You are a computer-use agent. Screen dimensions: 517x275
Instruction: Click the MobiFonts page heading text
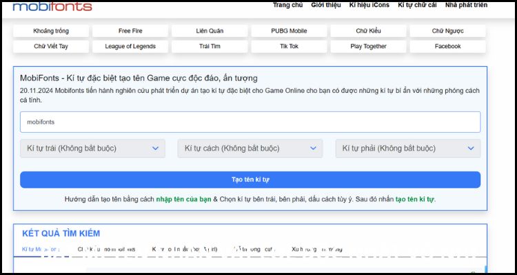point(139,78)
